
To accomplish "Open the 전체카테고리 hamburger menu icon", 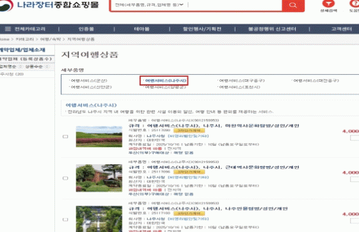I will (8, 29).
